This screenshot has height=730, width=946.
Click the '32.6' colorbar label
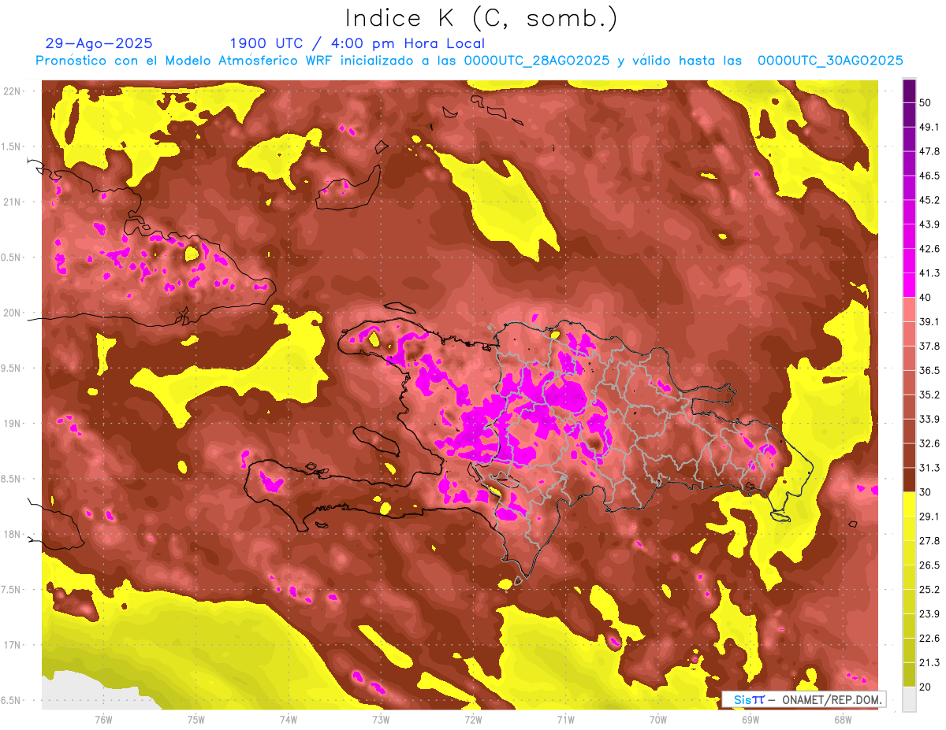[x=929, y=443]
